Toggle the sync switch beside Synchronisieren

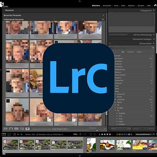pos(110,129)
